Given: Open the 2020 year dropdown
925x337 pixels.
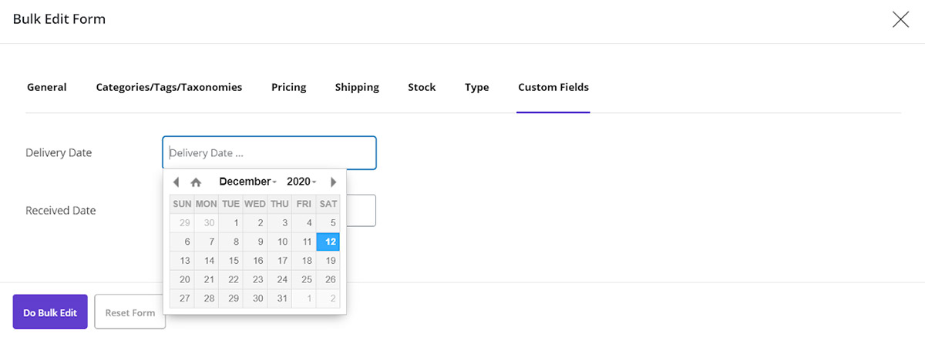Looking at the screenshot, I should tap(301, 182).
